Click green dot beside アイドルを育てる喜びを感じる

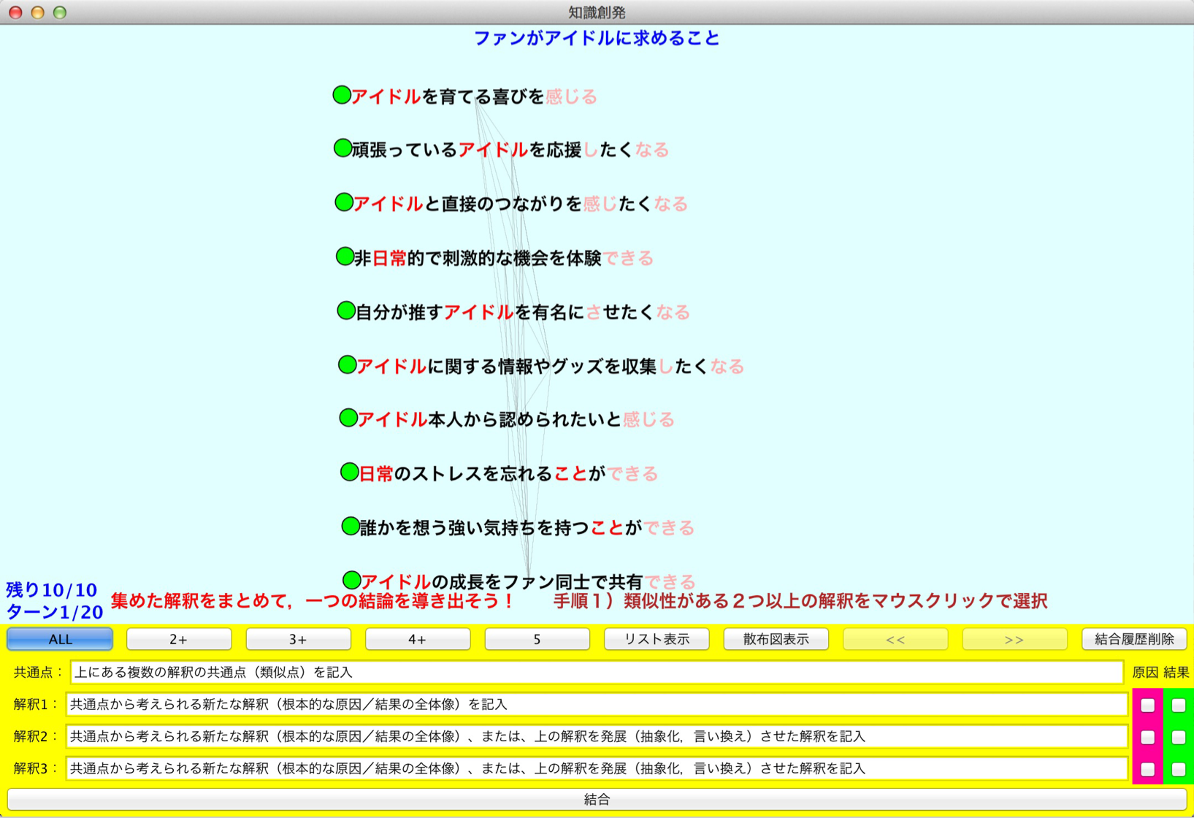341,95
